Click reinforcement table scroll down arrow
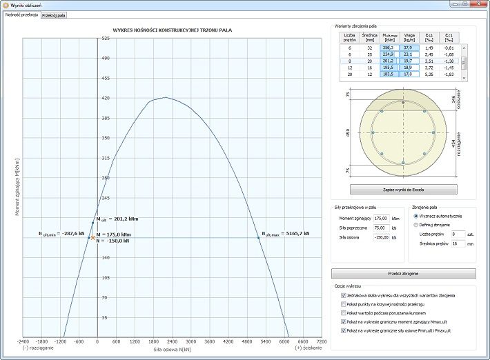The image size is (490, 360). click(x=464, y=78)
